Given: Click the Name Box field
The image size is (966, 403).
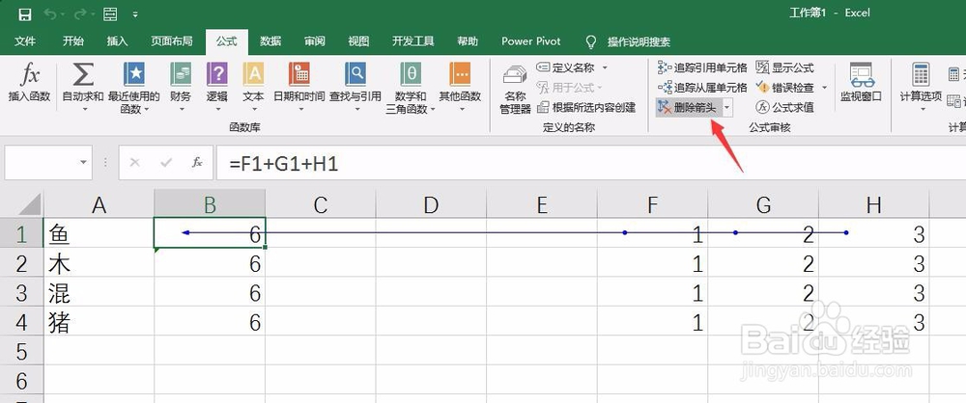Looking at the screenshot, I should [x=41, y=162].
